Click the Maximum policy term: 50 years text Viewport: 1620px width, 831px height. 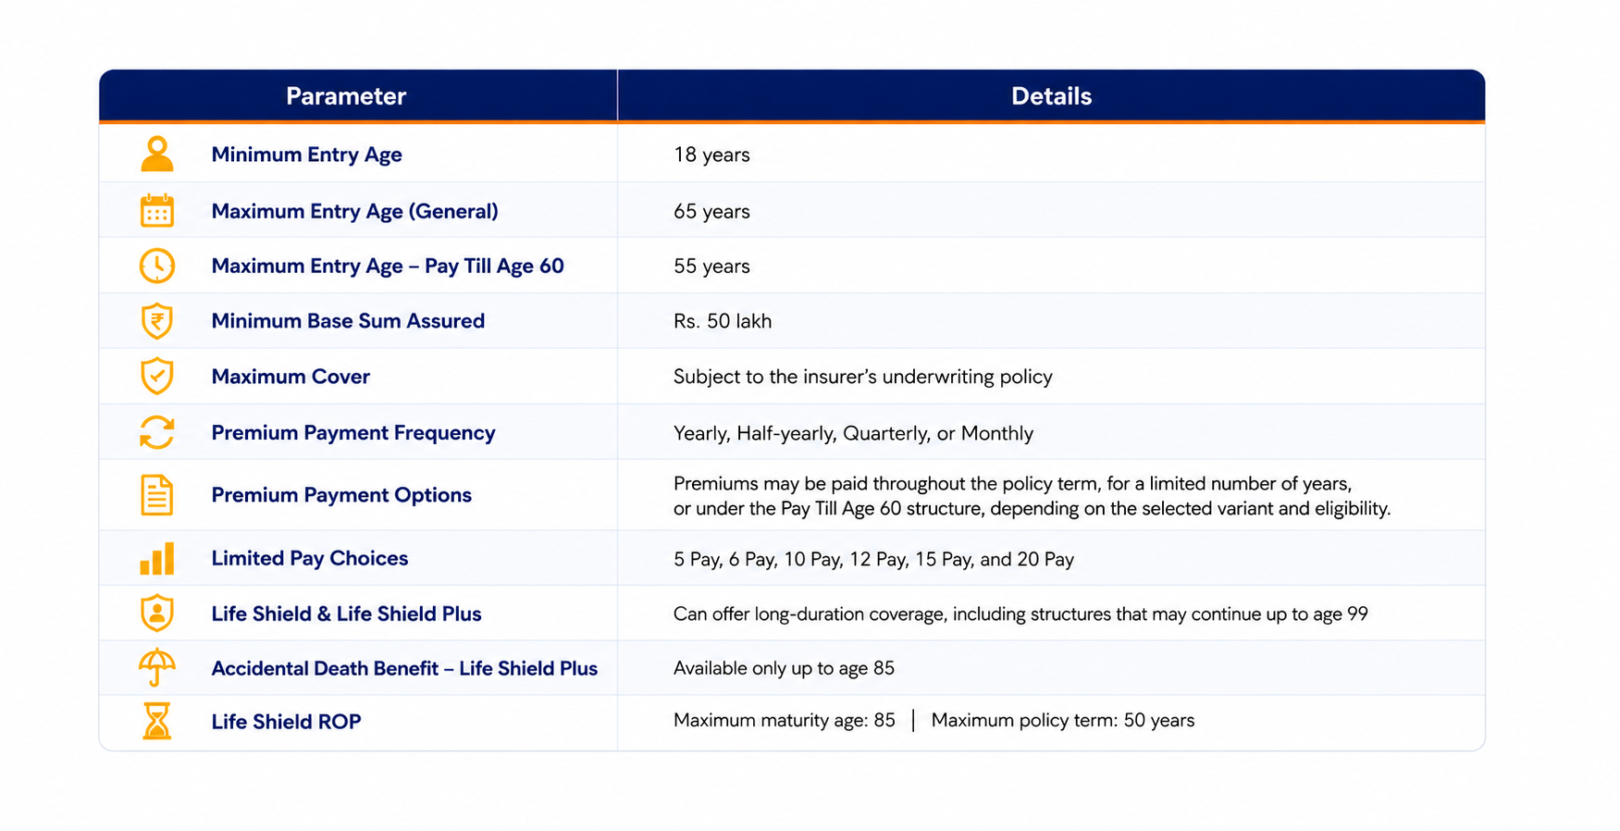pos(1063,720)
